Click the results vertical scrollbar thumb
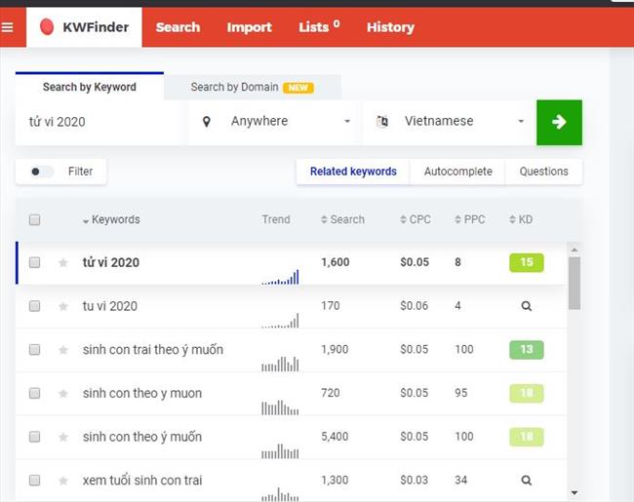Image resolution: width=634 pixels, height=502 pixels. pyautogui.click(x=575, y=284)
